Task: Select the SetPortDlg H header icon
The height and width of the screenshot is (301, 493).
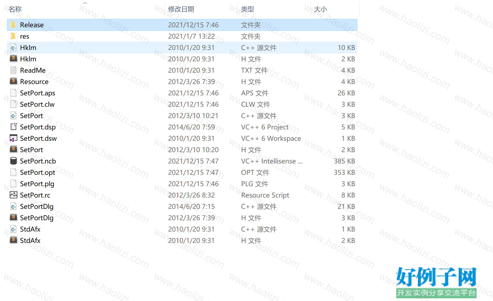Action: pyautogui.click(x=13, y=218)
